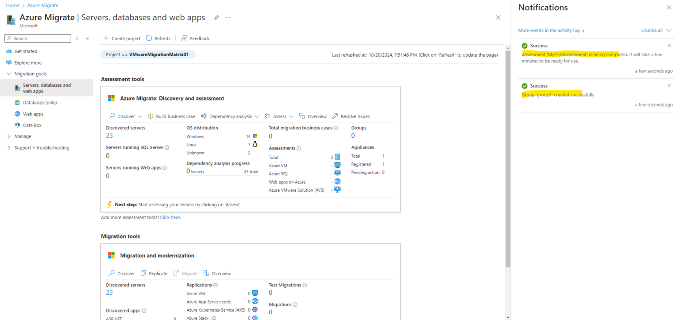Open the Assess dropdown menu
Screen dimensions: 680x320
pyautogui.click(x=279, y=116)
